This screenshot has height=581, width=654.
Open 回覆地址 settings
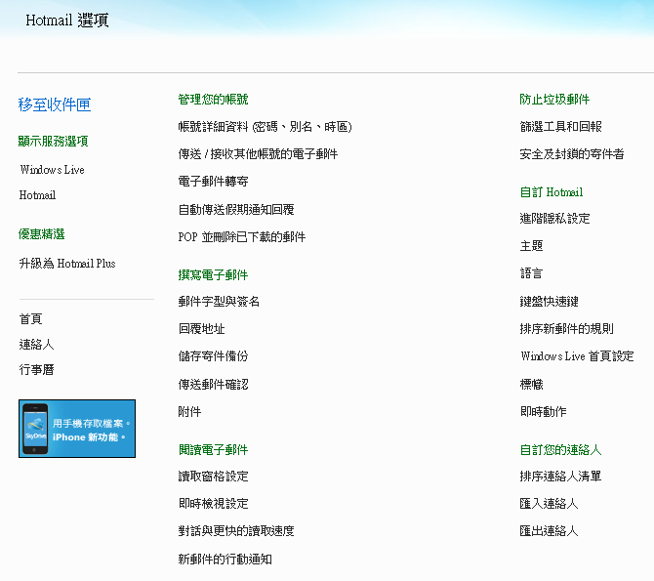tap(201, 329)
